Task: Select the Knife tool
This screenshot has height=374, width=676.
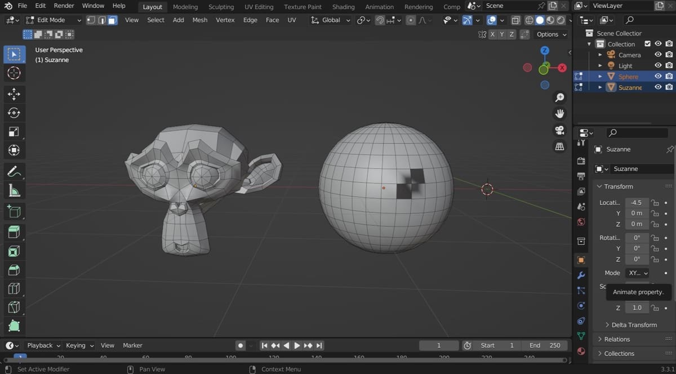Action: coord(14,308)
